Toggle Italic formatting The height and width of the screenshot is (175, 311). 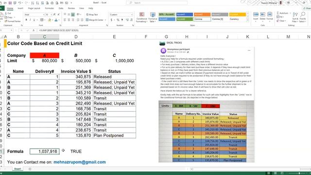(30, 20)
